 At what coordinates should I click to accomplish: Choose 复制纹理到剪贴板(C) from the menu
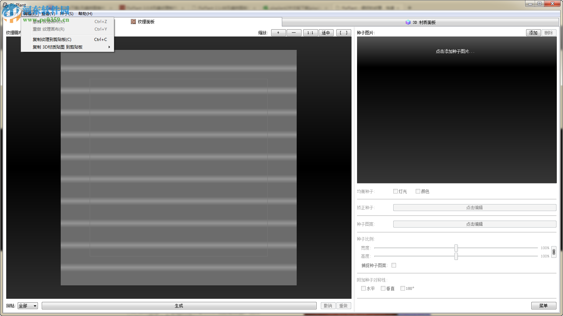(x=68, y=40)
